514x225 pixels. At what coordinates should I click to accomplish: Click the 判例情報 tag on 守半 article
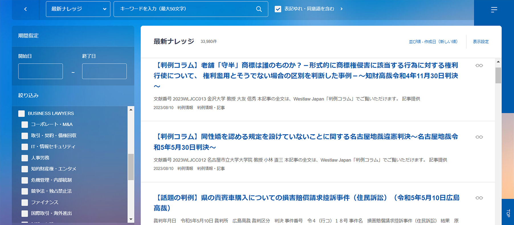click(185, 108)
